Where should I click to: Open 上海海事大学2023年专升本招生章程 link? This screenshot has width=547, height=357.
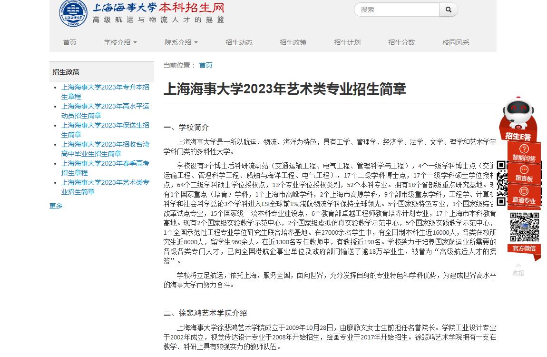(105, 92)
